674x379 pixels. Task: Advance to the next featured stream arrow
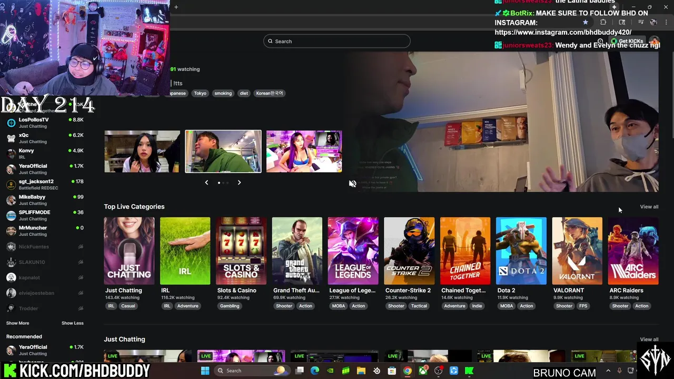click(239, 183)
